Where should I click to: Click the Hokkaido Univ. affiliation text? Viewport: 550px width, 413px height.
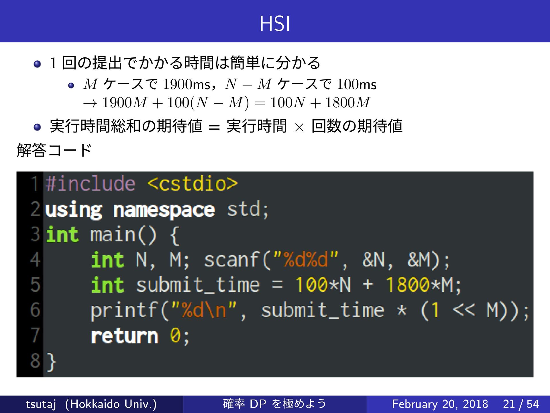click(x=111, y=404)
